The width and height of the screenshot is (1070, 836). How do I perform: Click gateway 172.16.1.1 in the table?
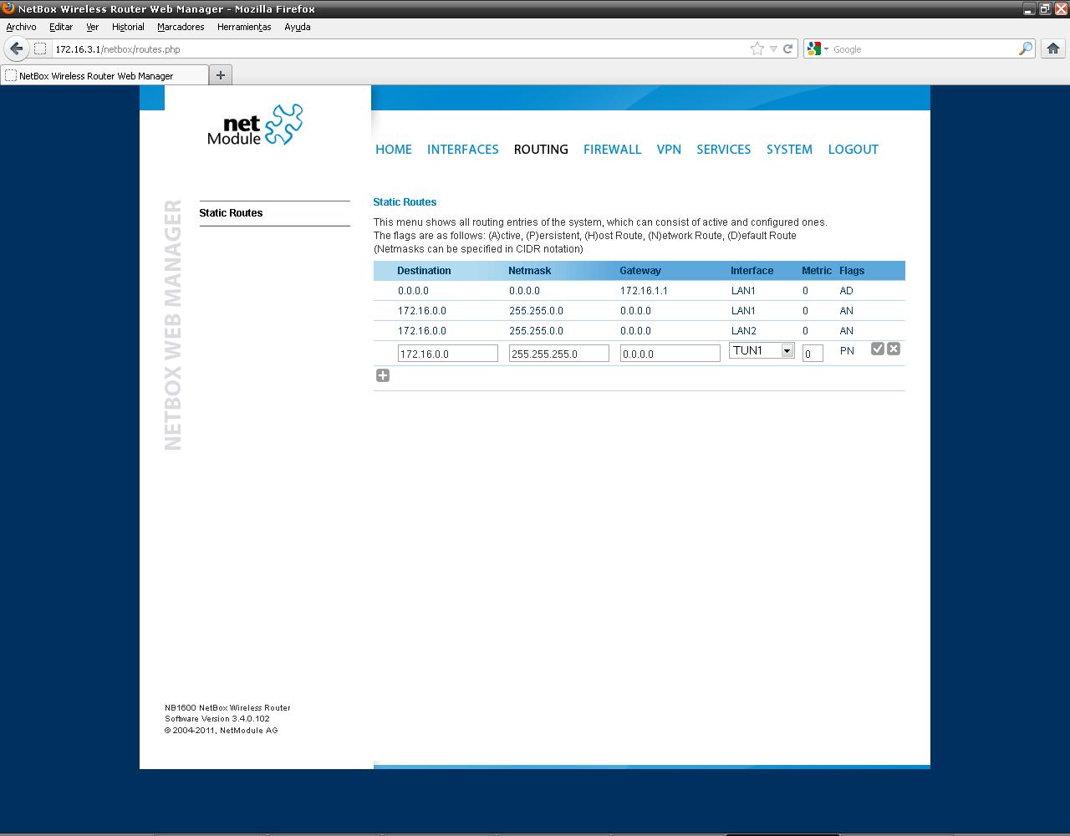coord(644,291)
